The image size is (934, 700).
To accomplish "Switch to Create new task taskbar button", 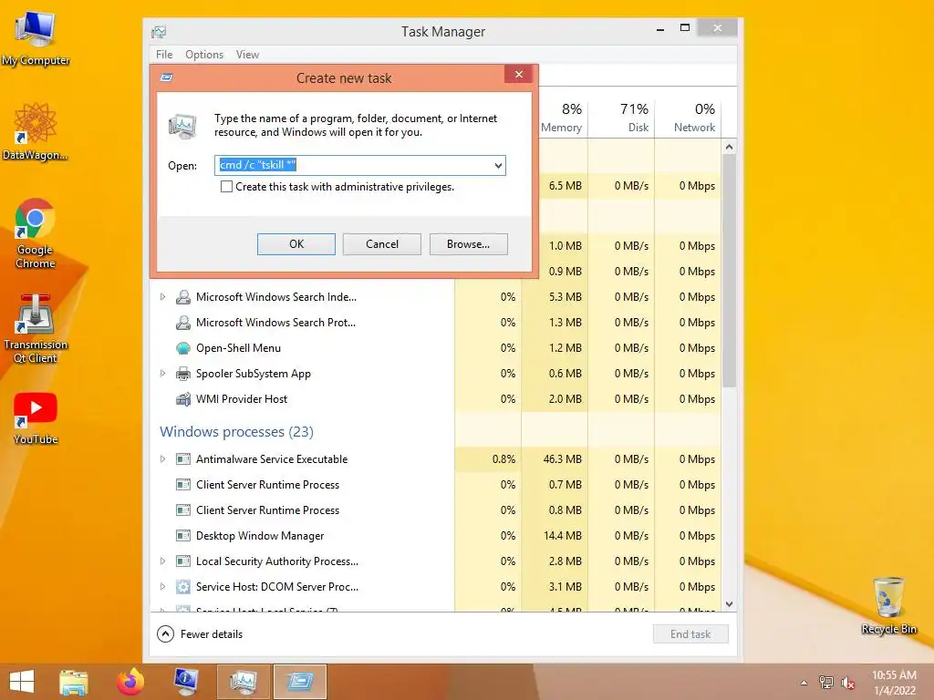I will coord(299,682).
